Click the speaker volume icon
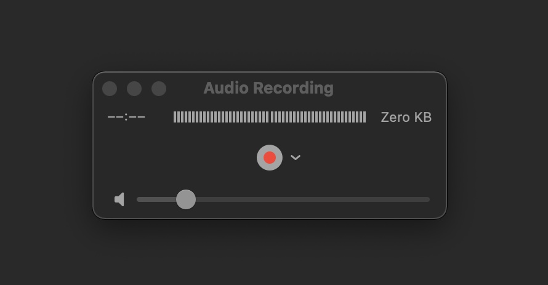The width and height of the screenshot is (548, 285). (x=119, y=199)
